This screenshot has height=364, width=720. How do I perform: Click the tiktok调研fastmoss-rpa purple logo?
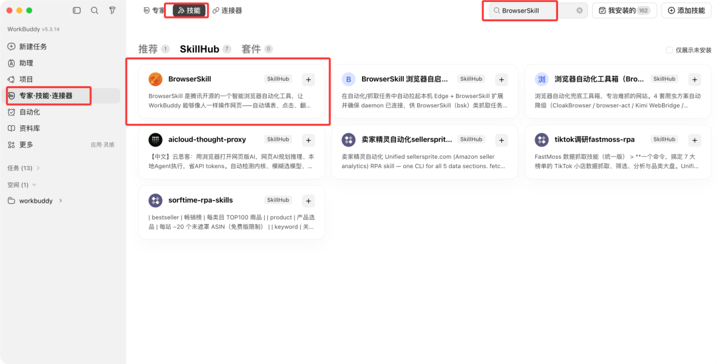(x=542, y=139)
